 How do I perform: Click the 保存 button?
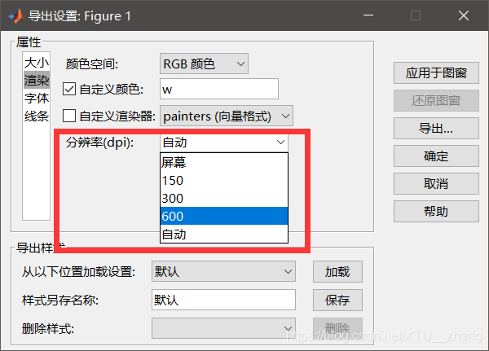[337, 300]
